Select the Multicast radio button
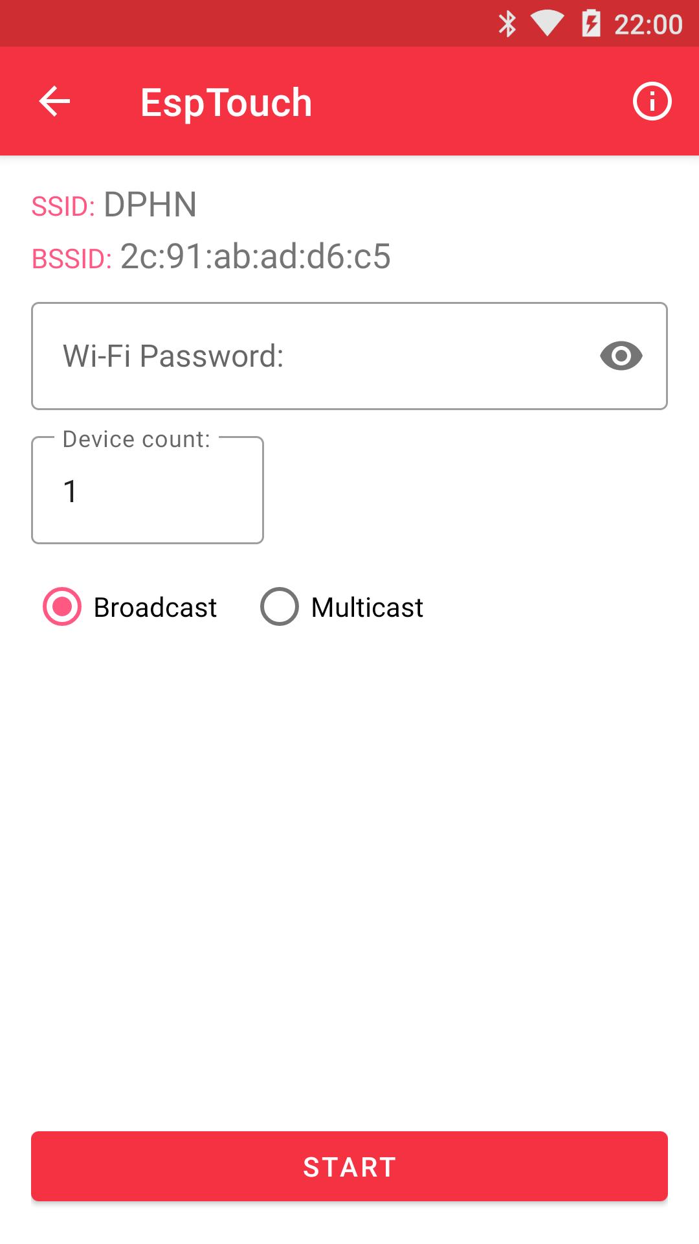699x1244 pixels. pyautogui.click(x=280, y=606)
